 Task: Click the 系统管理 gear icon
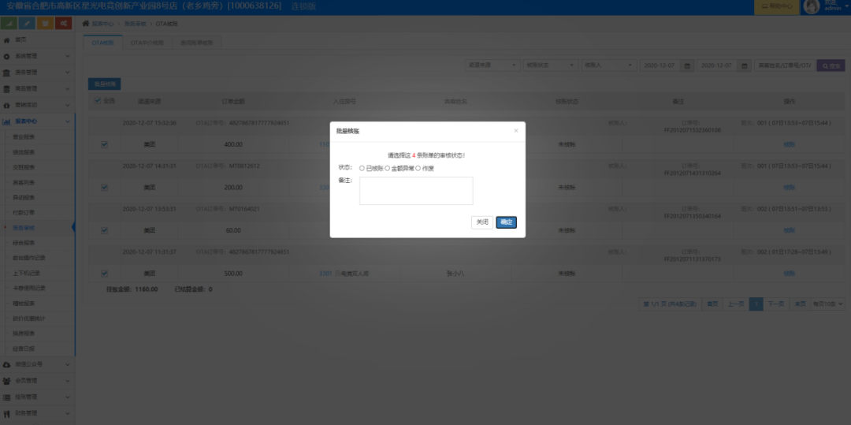[x=6, y=57]
